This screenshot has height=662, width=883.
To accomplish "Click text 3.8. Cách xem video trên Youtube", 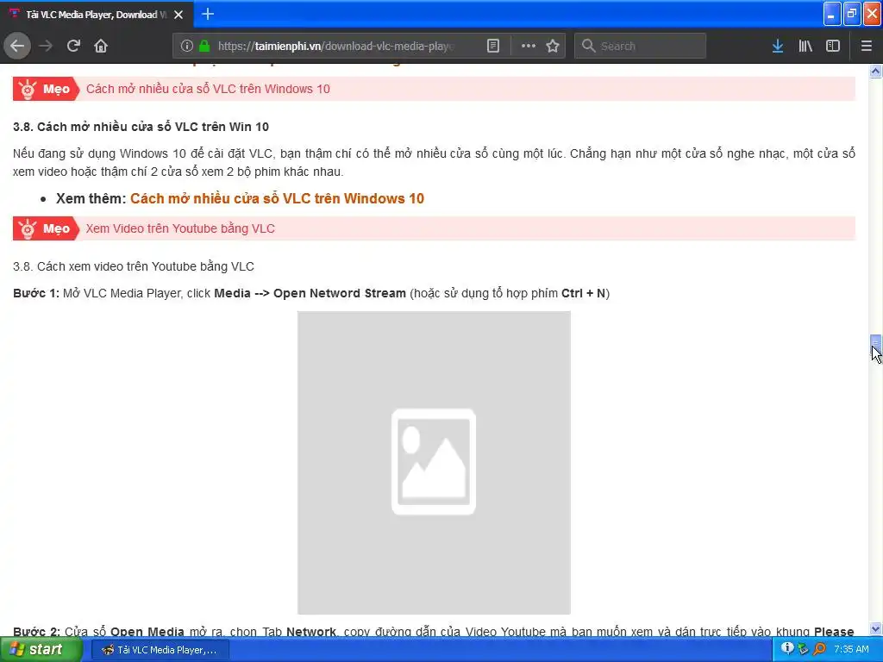I will [134, 266].
